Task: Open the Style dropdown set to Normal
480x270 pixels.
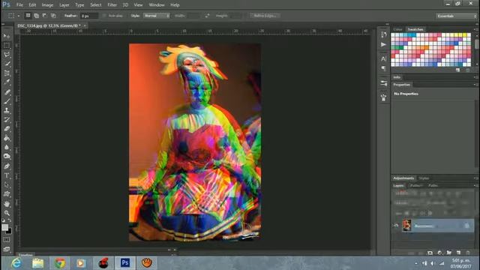Action: tap(157, 16)
